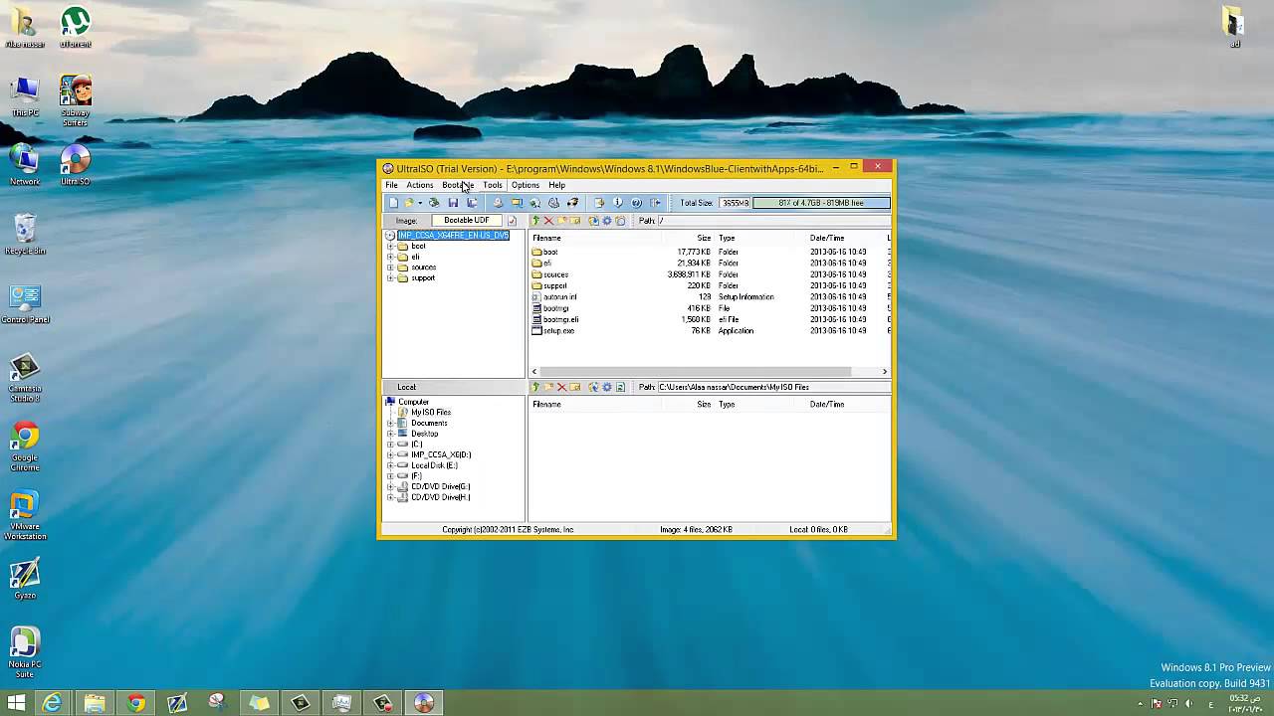Expand the Local Disk (E:) node
Screen dimensions: 1274x716
click(390, 465)
